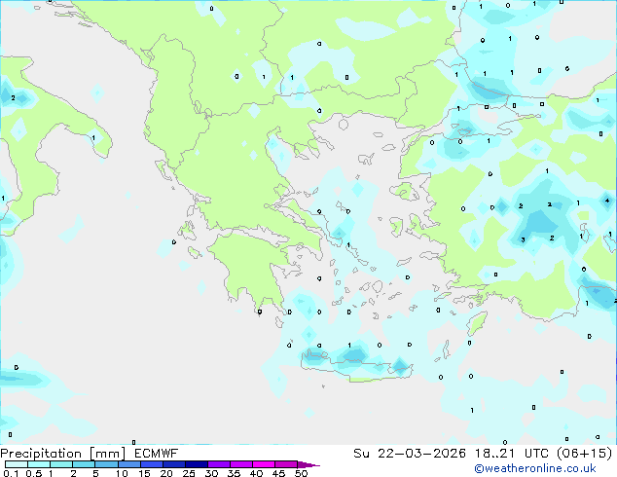The image size is (617, 477).
Task: Click the "45" legend scale label
Action: click(279, 473)
